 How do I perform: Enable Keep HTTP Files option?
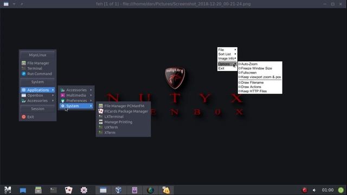(260, 91)
